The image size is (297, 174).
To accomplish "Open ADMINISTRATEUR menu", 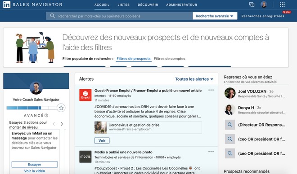I will (x=182, y=5).
